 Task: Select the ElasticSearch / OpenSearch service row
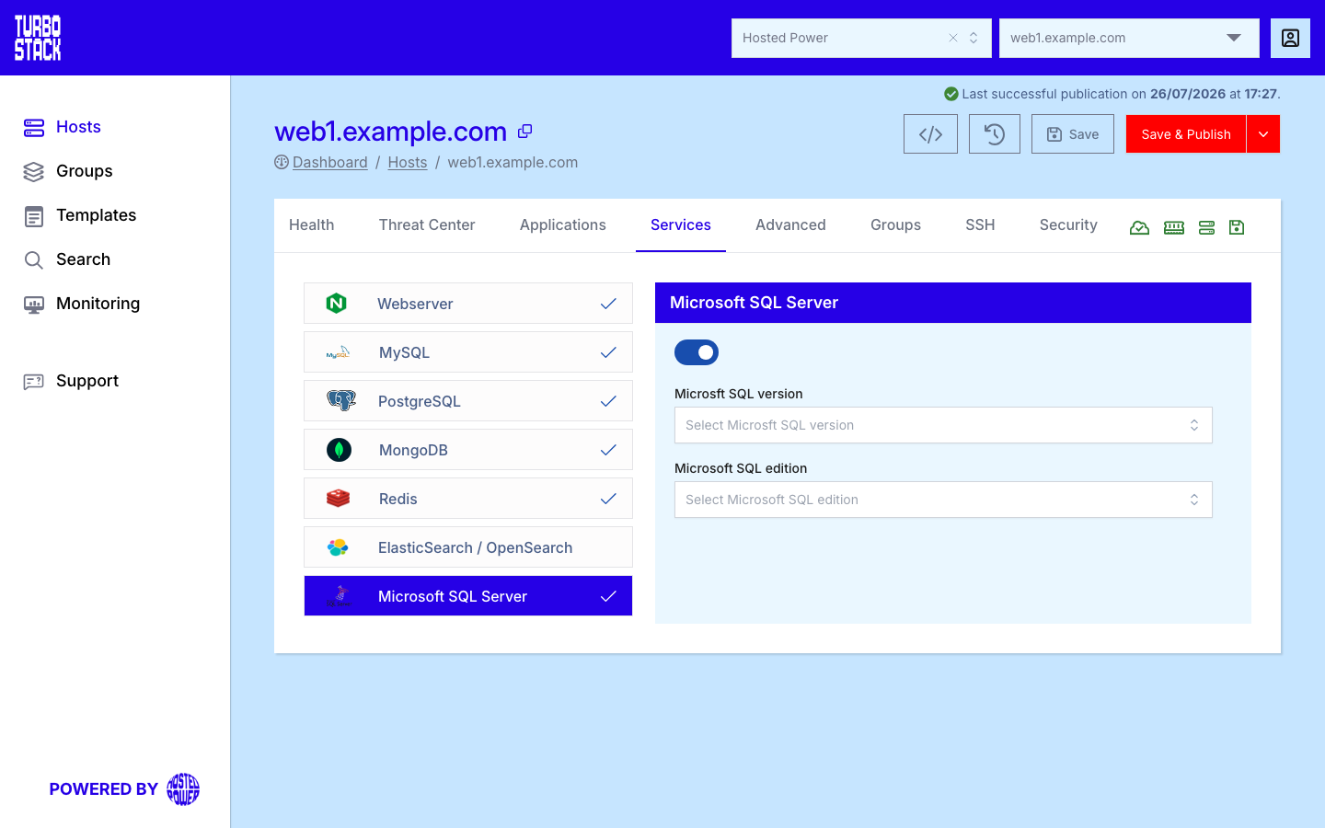468,547
